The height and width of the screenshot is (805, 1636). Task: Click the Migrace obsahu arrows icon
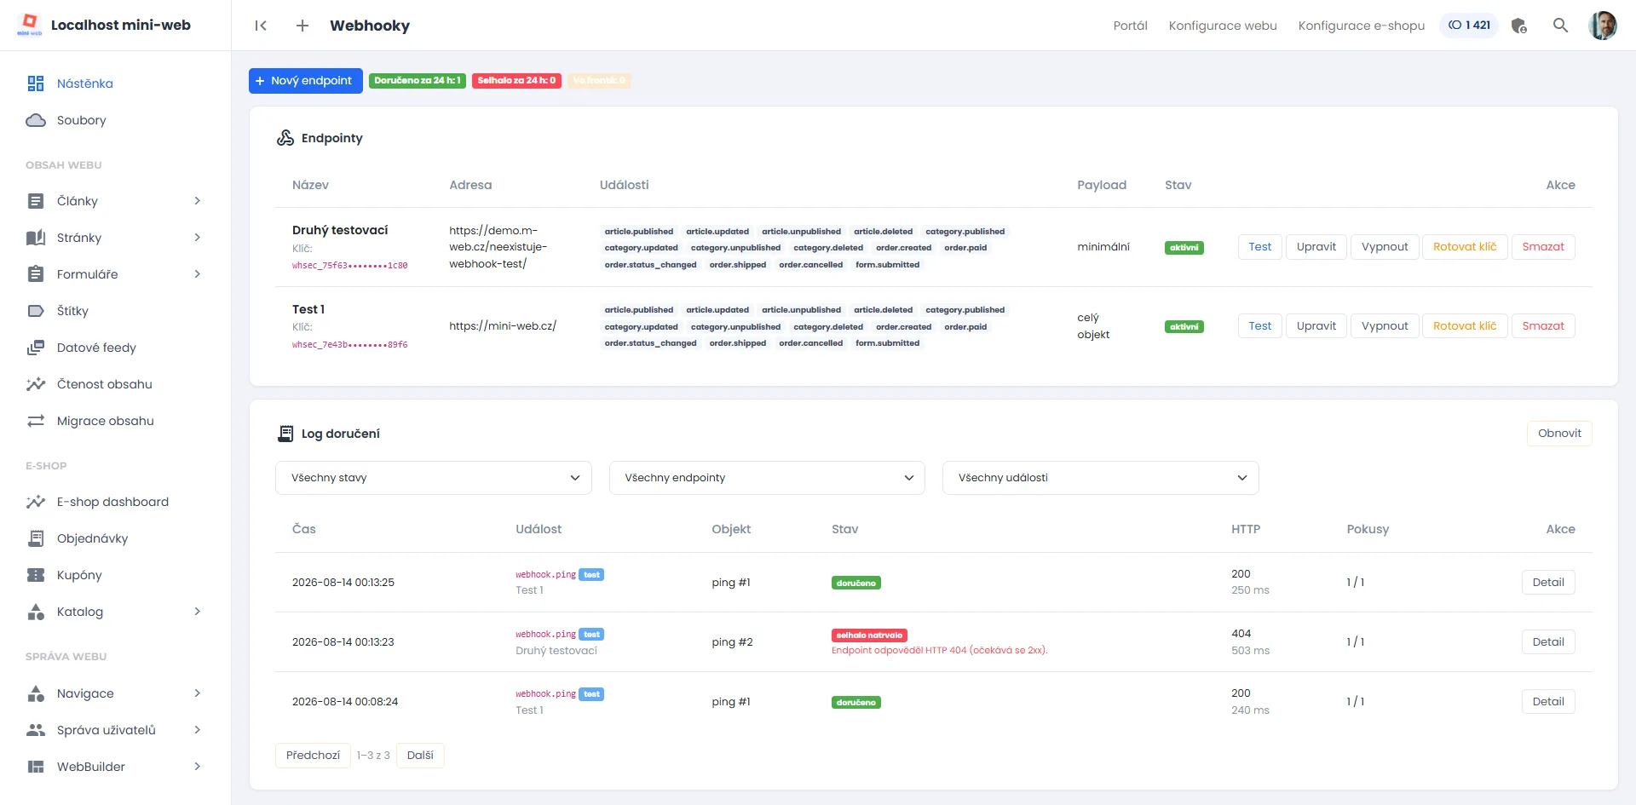(36, 421)
